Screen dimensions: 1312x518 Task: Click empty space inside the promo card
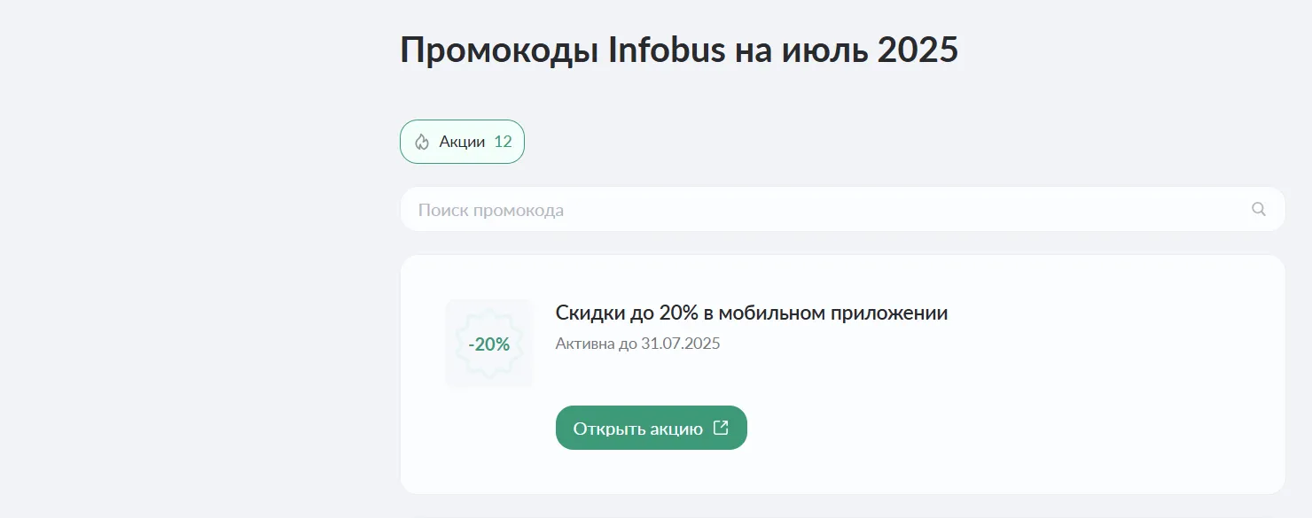click(x=1019, y=398)
